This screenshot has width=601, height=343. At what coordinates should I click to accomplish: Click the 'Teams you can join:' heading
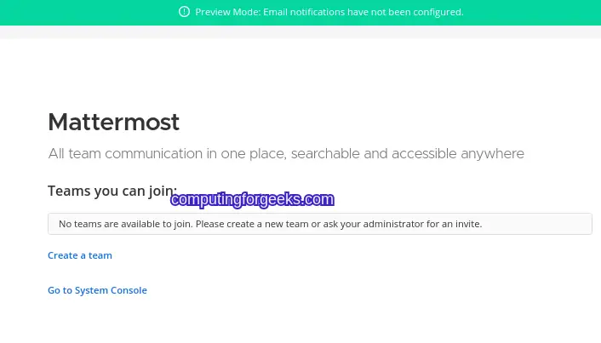click(112, 191)
